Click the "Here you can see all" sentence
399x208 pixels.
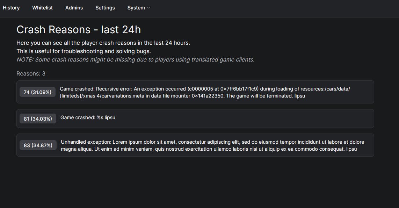(x=103, y=43)
